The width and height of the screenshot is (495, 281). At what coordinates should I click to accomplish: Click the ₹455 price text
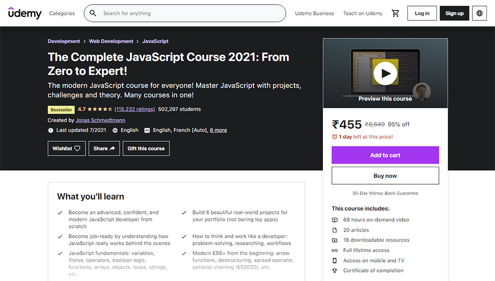pyautogui.click(x=346, y=124)
